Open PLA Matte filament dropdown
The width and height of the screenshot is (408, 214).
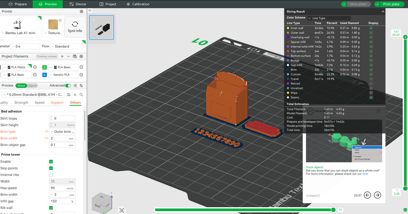(x=17, y=67)
